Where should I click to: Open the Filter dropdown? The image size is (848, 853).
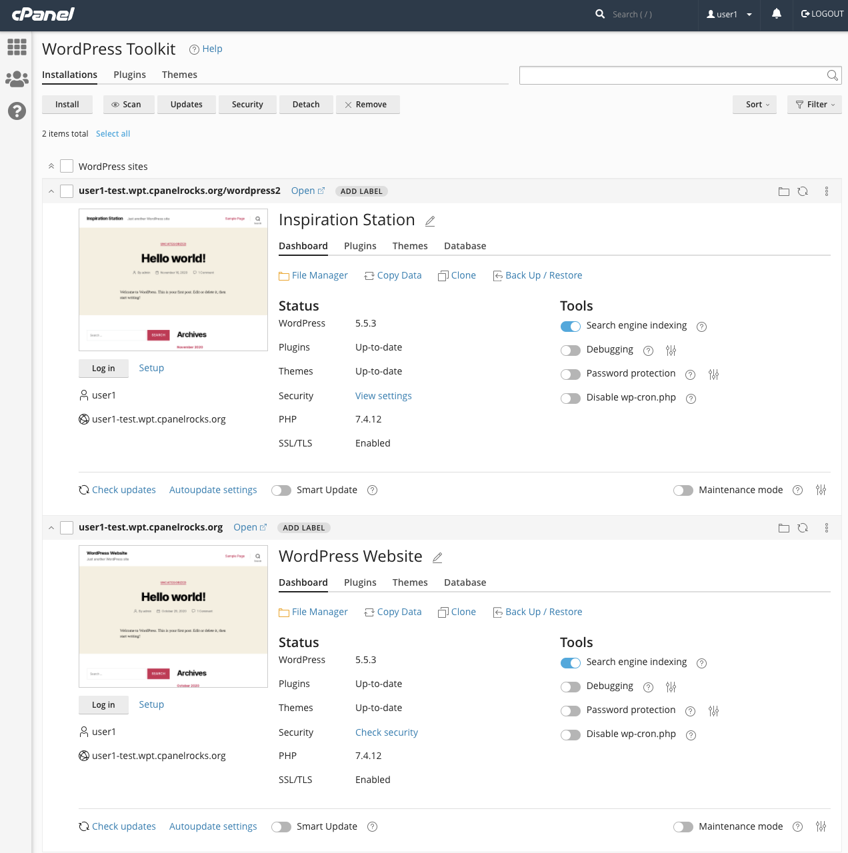point(814,105)
